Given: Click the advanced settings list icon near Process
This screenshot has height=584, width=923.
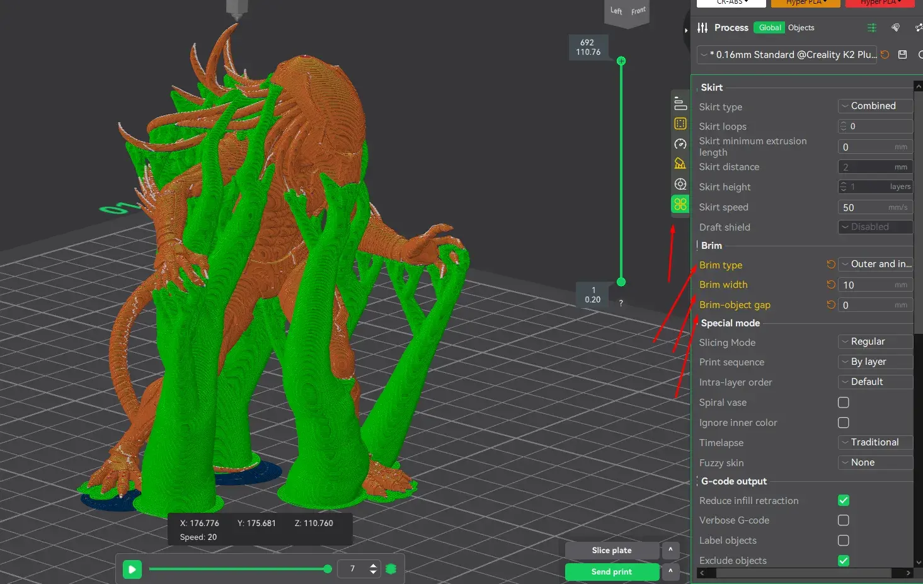Looking at the screenshot, I should point(872,28).
